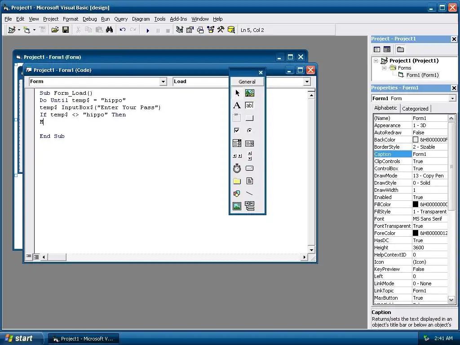
Task: Click the BackColor color swatch
Action: click(x=416, y=140)
